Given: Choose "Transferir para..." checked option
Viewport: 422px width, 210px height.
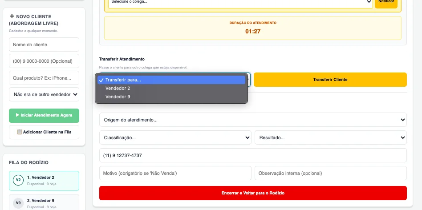Looking at the screenshot, I should (x=171, y=80).
